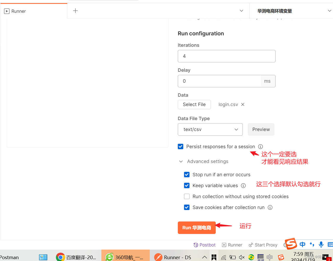
Task: Open Postman in the taskbar
Action: pos(10,257)
